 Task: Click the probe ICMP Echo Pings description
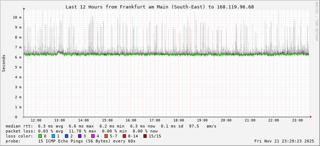click(71, 141)
